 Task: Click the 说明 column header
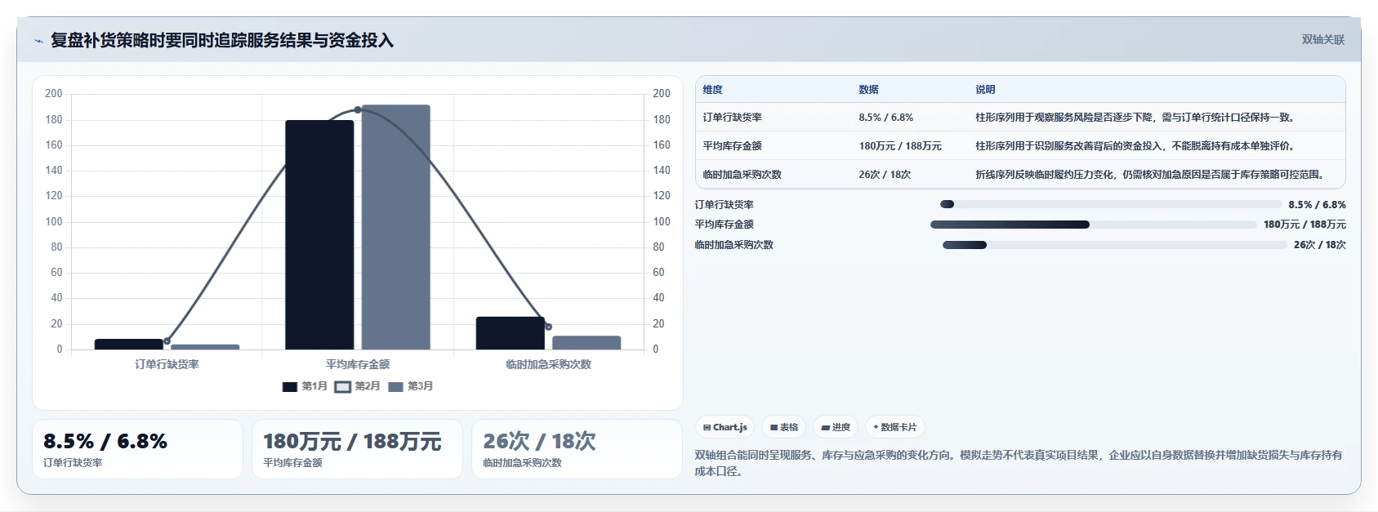coord(985,90)
